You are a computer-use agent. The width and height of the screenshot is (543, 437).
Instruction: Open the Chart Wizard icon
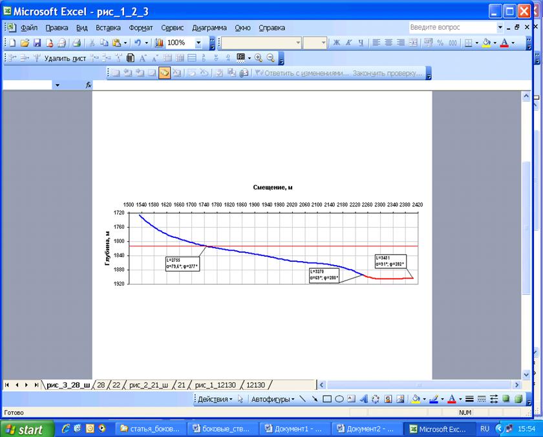(158, 43)
